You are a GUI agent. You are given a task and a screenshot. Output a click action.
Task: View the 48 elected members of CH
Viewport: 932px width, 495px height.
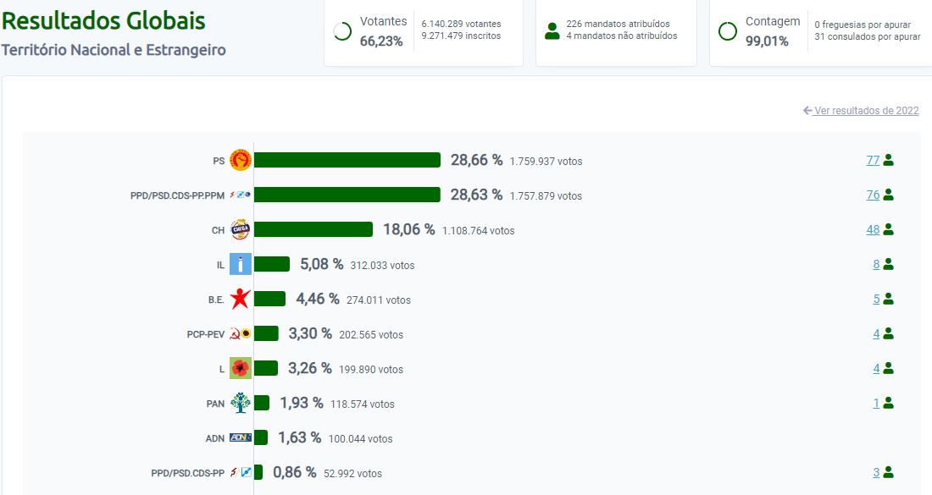click(873, 229)
